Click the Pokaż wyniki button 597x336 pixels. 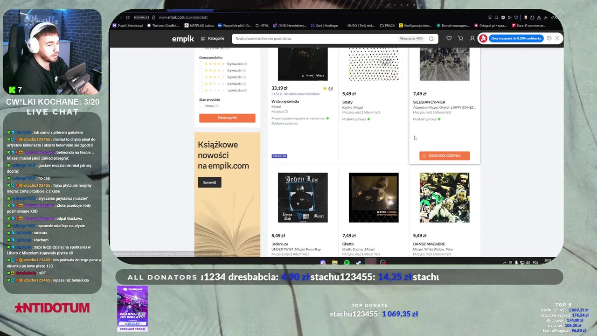(x=227, y=118)
